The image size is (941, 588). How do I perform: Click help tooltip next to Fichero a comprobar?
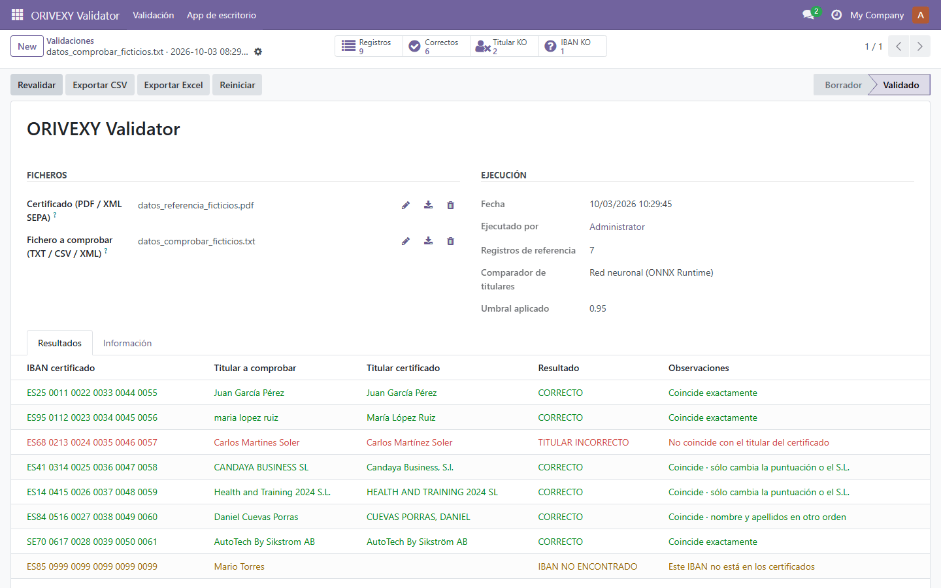point(106,250)
